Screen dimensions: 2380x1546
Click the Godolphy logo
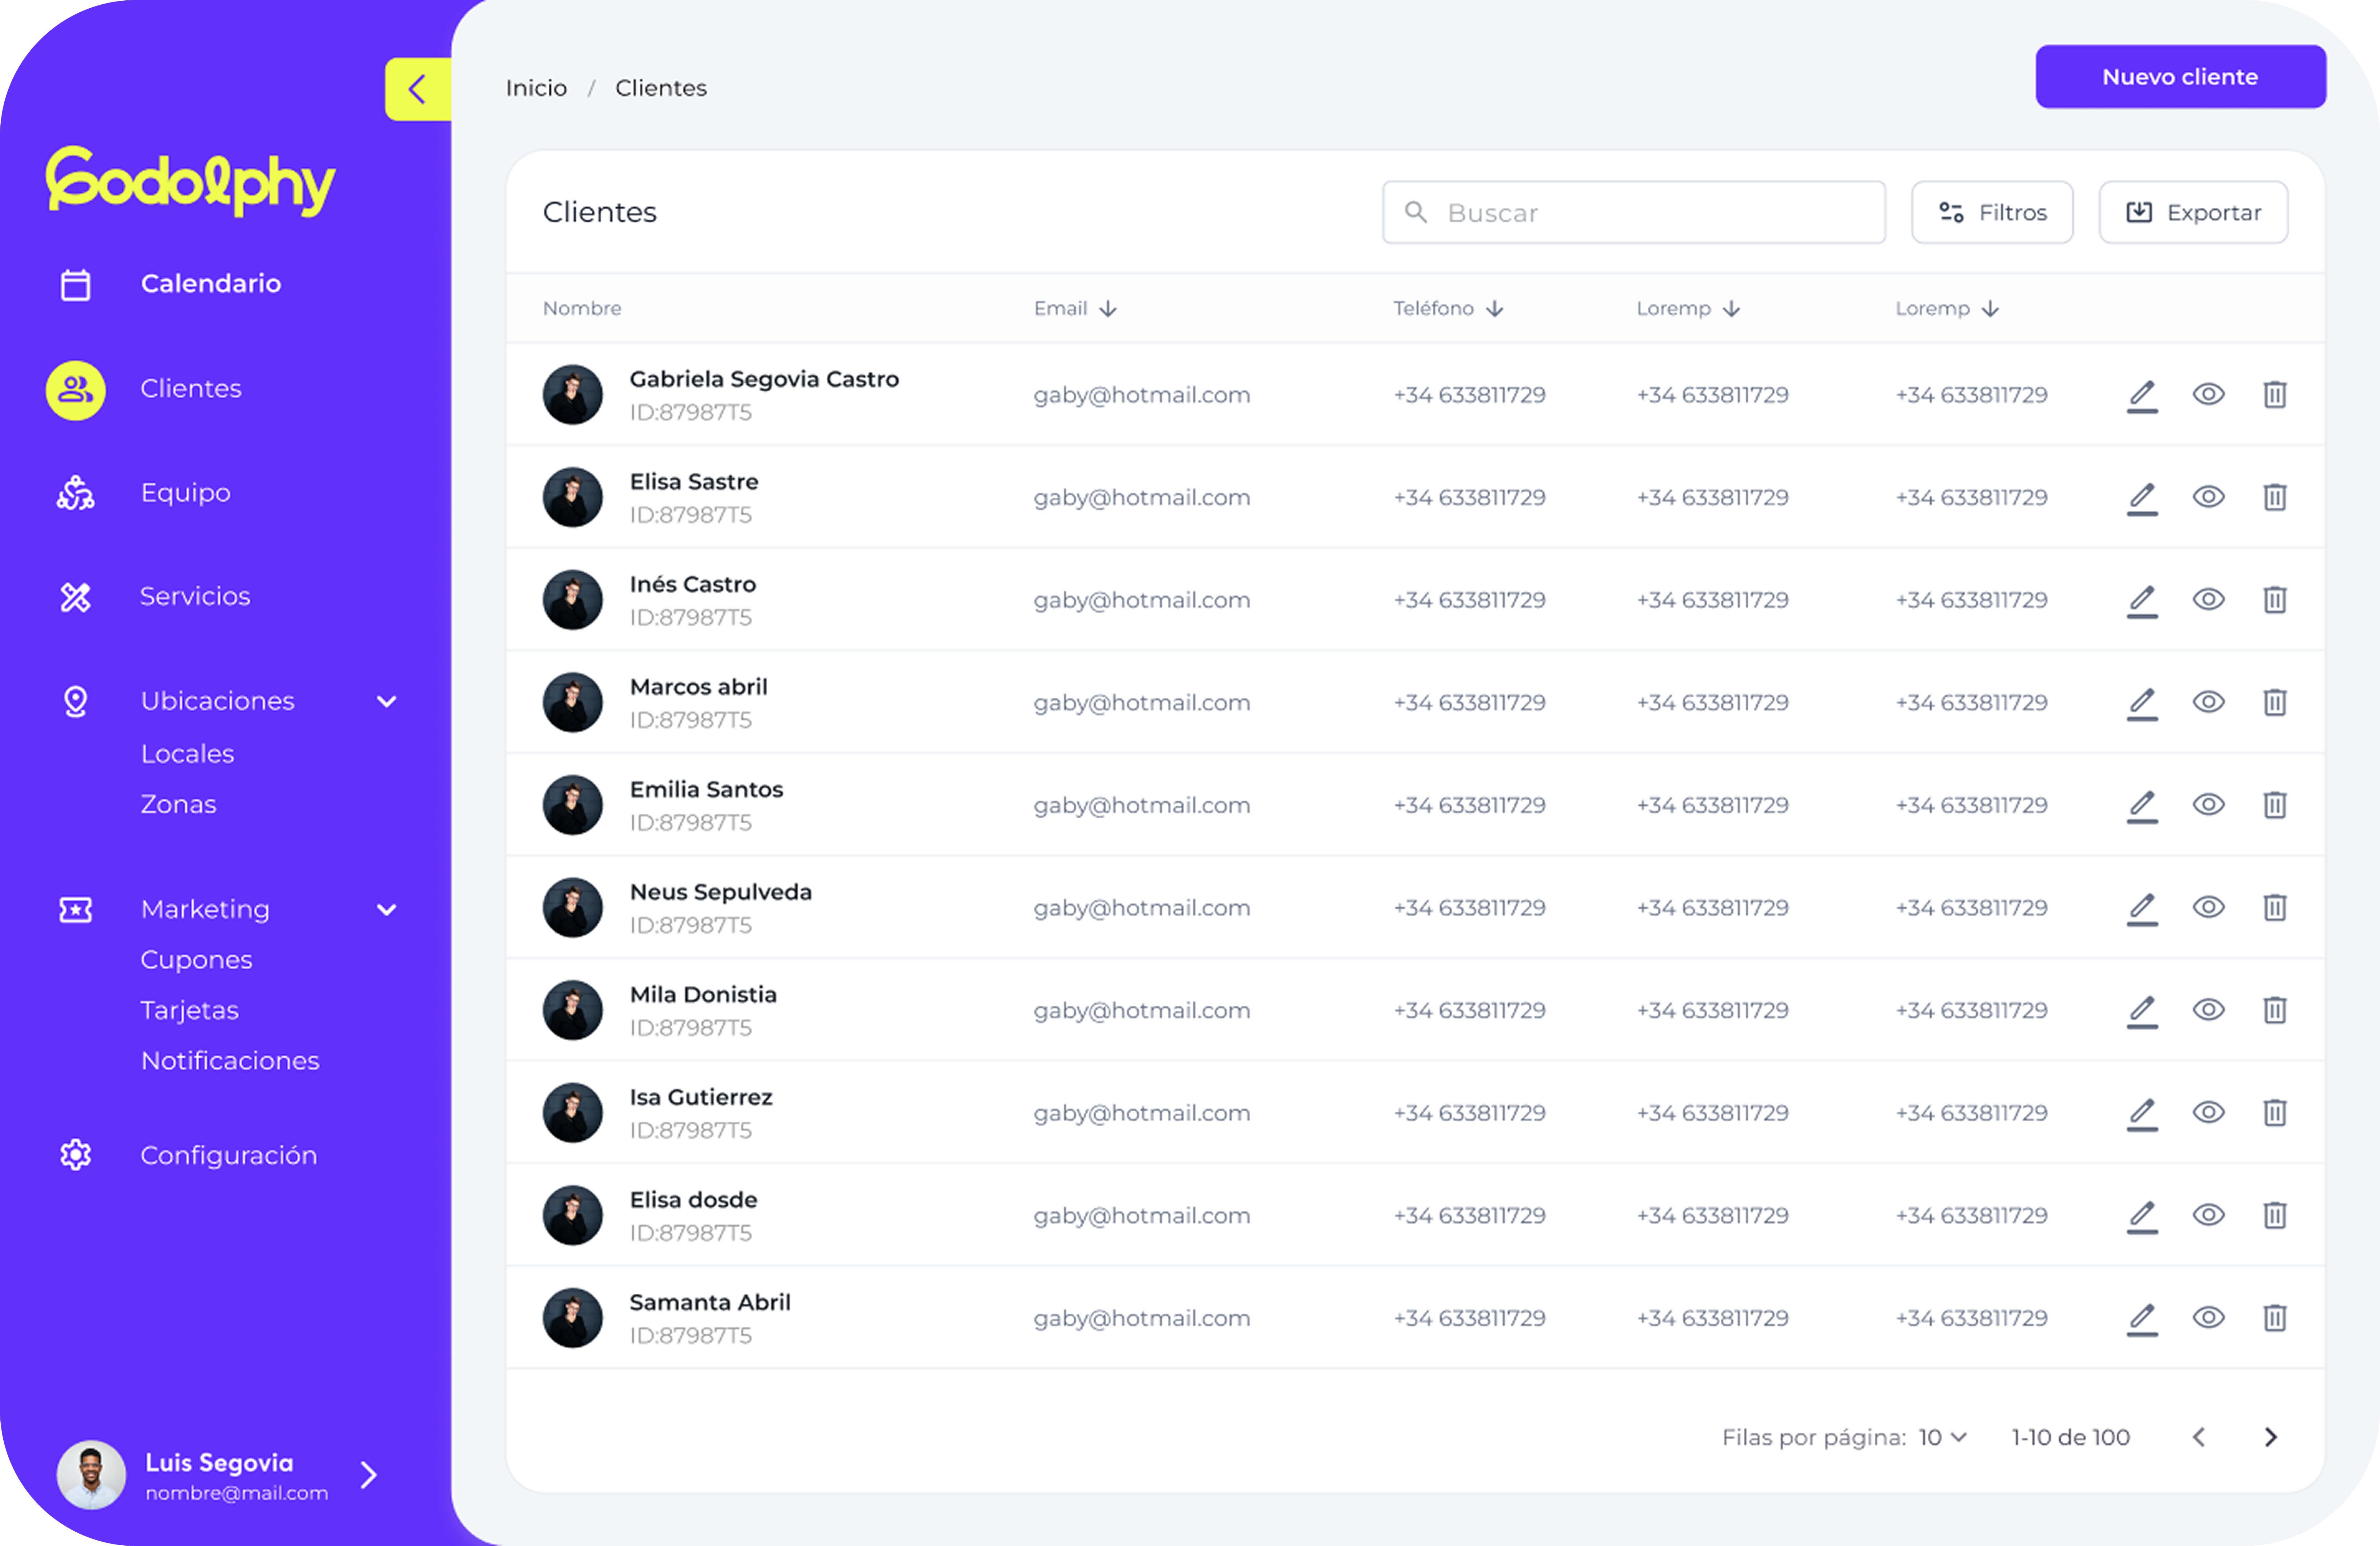click(x=190, y=181)
